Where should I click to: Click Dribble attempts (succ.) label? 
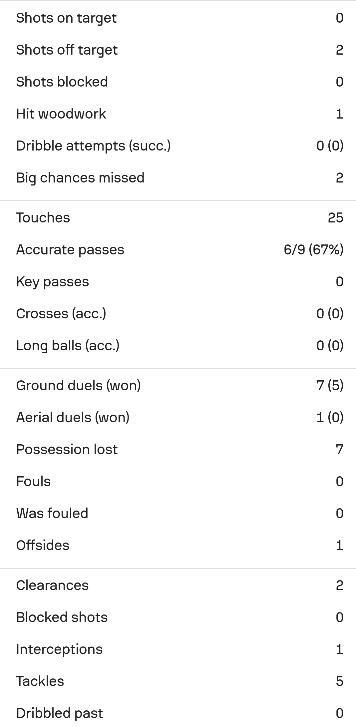[93, 146]
